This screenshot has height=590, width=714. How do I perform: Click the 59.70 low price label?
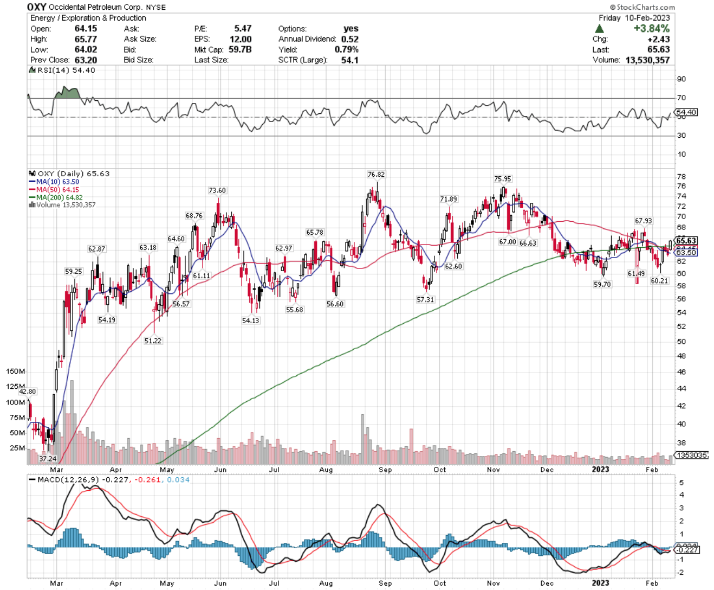602,285
